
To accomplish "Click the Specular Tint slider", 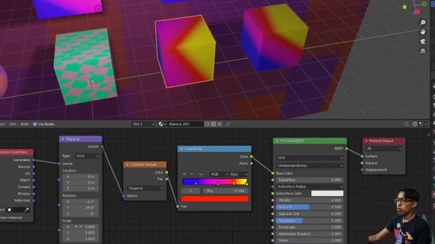I will 310,214.
